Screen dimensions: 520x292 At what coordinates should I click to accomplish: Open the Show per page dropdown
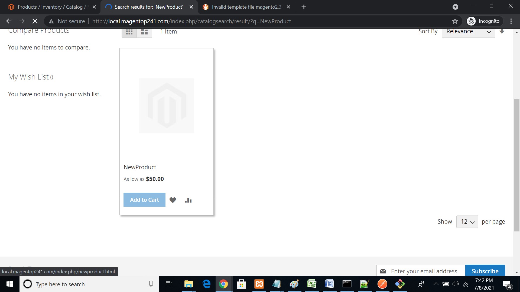pyautogui.click(x=467, y=221)
